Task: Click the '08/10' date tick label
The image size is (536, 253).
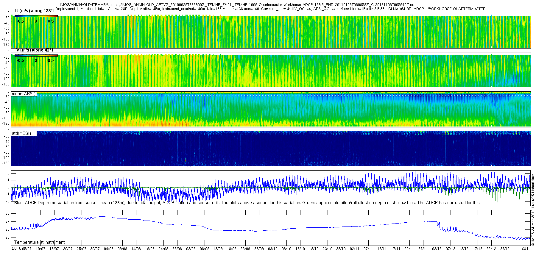Action: [x=286, y=249]
